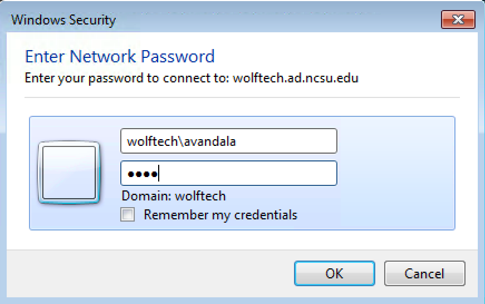The image size is (485, 304).
Task: Click the "Enter Network Password" heading
Action: (x=120, y=56)
